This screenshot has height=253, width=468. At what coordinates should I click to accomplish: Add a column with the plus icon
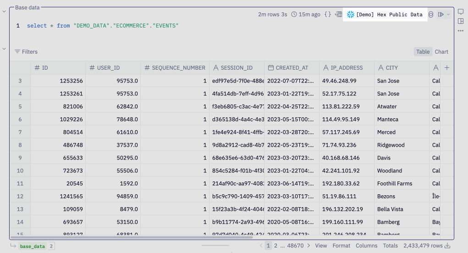click(x=447, y=68)
